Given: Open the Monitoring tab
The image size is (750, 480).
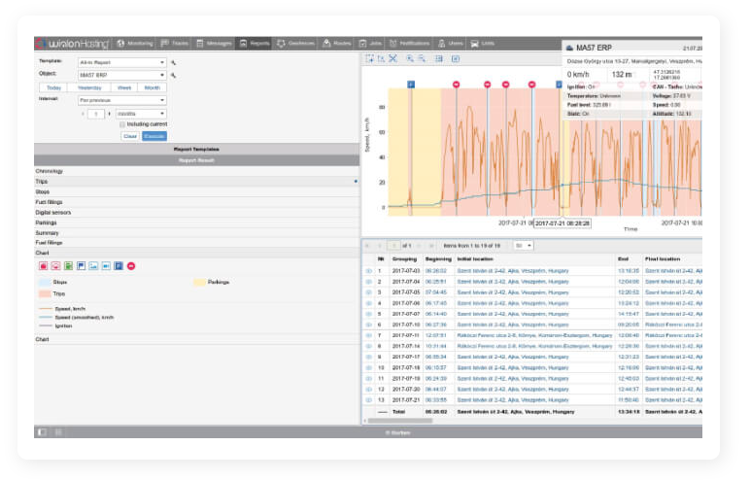Looking at the screenshot, I should tap(134, 44).
